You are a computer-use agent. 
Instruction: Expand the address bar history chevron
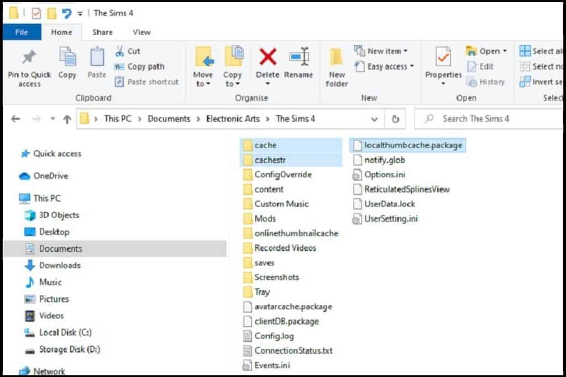(x=374, y=119)
